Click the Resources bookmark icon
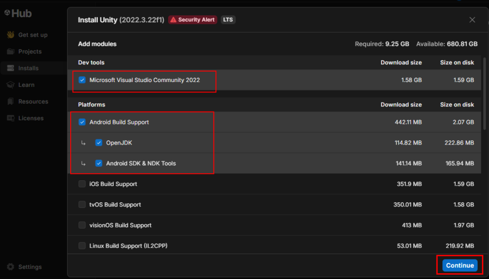This screenshot has height=279, width=489. point(10,102)
